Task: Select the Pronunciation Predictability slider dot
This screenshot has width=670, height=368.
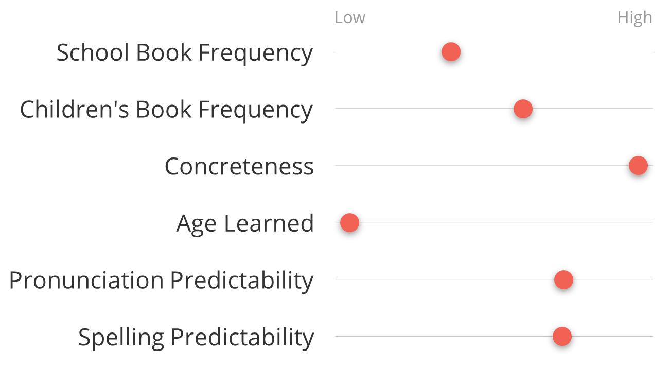Action: [563, 280]
